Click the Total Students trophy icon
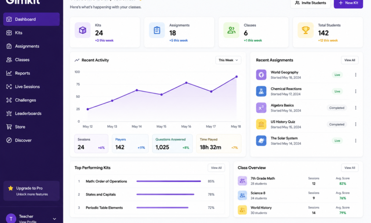 click(305, 30)
